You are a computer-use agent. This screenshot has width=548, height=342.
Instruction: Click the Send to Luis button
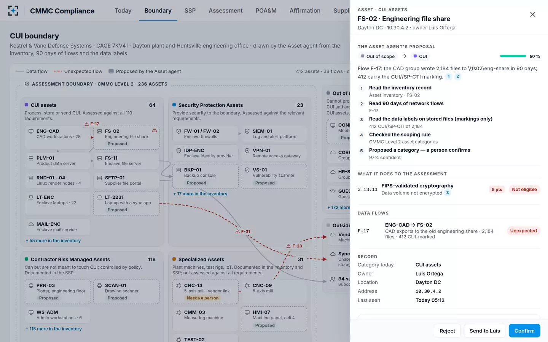coord(485,331)
